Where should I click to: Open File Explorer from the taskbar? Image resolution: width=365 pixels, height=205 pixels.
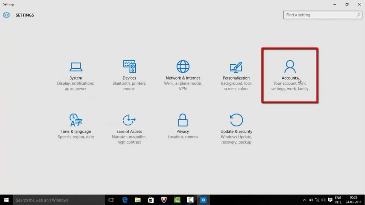137,200
